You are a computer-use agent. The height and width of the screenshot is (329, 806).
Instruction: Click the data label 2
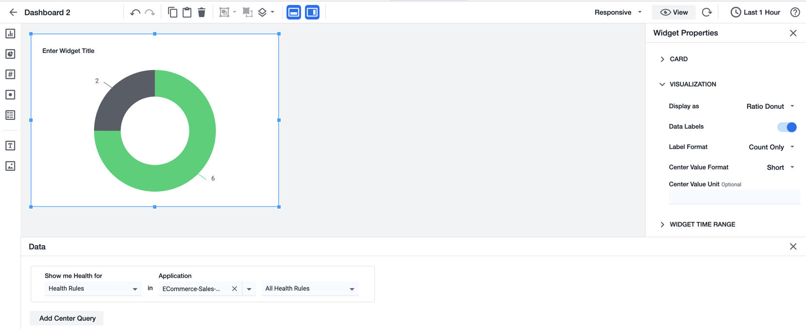tap(97, 81)
